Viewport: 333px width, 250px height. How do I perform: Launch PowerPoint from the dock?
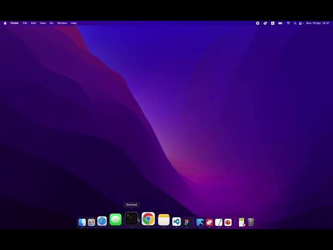click(x=228, y=222)
